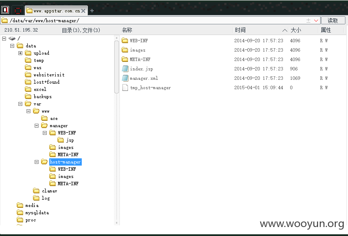
Task: Sort by 时间 column header
Action: coord(241,30)
